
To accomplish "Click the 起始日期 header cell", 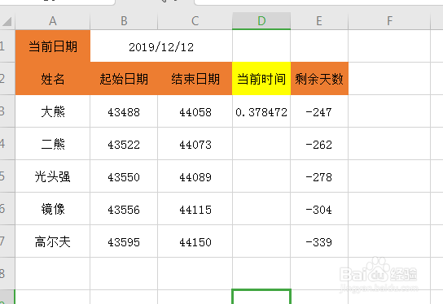I will (124, 78).
